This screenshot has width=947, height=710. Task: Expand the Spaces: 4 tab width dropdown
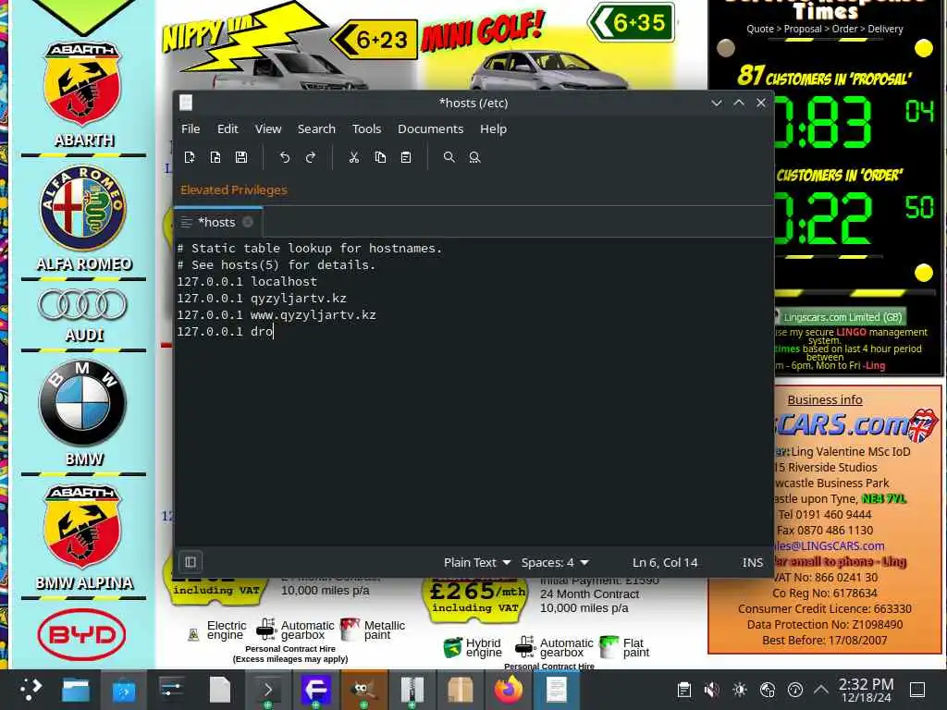point(555,563)
